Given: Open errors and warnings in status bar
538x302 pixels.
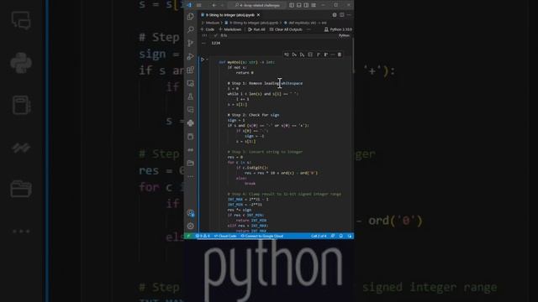Looking at the screenshot, I should pyautogui.click(x=203, y=236).
